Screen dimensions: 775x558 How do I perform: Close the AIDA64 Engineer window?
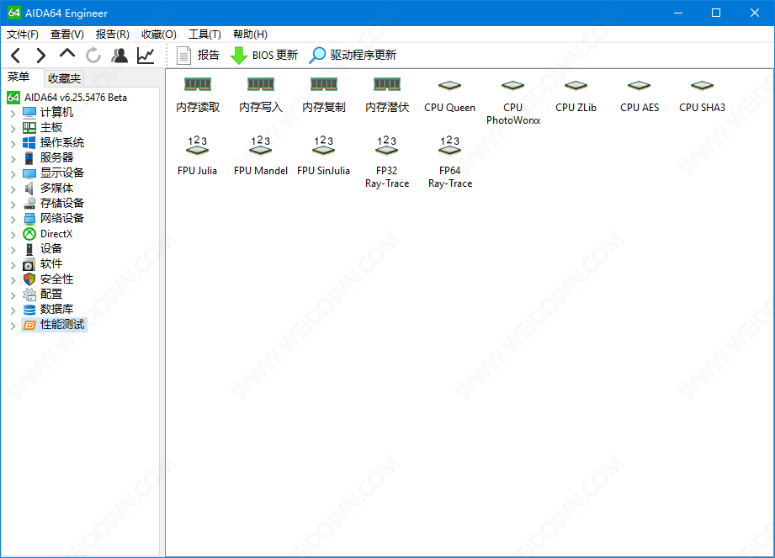[x=754, y=13]
